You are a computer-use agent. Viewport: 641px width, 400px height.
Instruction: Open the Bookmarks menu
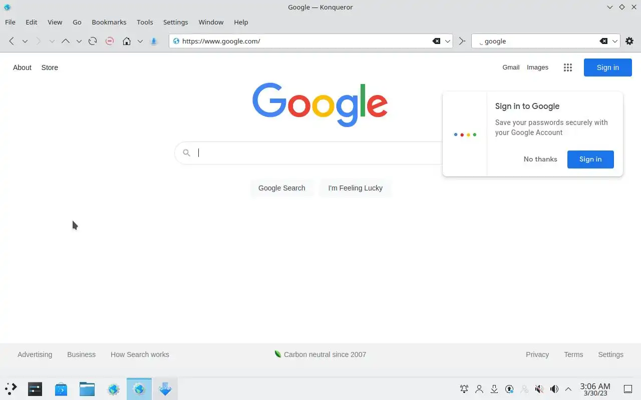[109, 22]
